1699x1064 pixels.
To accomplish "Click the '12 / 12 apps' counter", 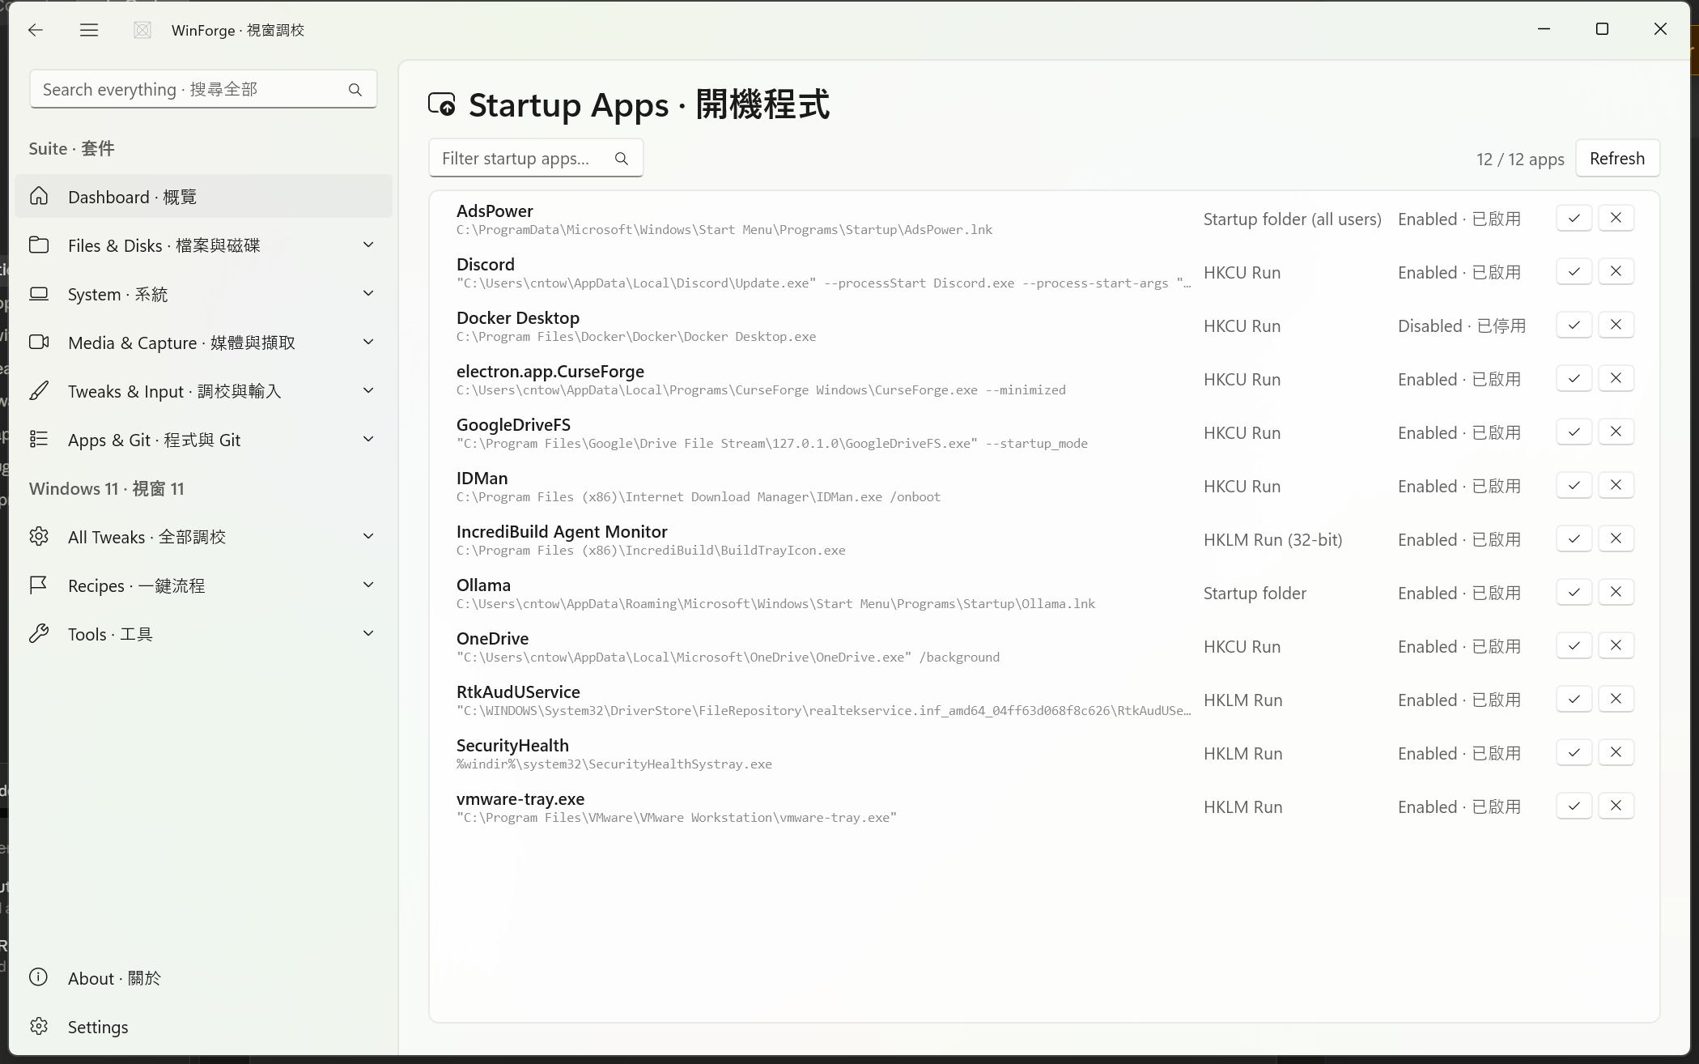I will [x=1520, y=159].
